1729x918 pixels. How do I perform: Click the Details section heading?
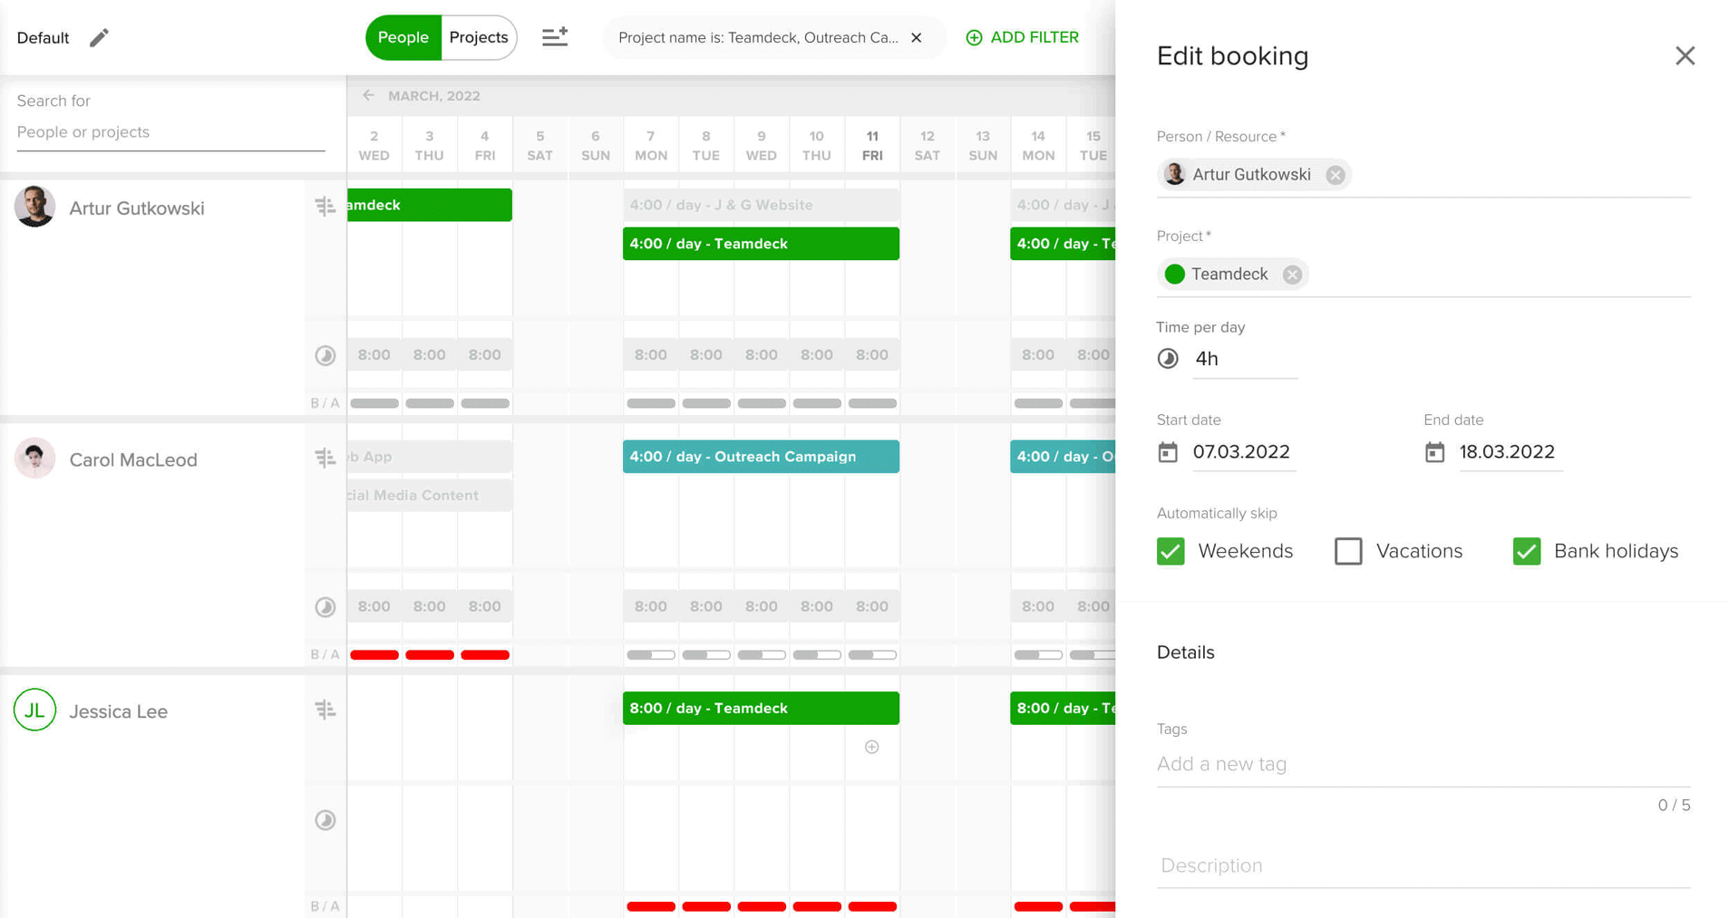coord(1186,652)
